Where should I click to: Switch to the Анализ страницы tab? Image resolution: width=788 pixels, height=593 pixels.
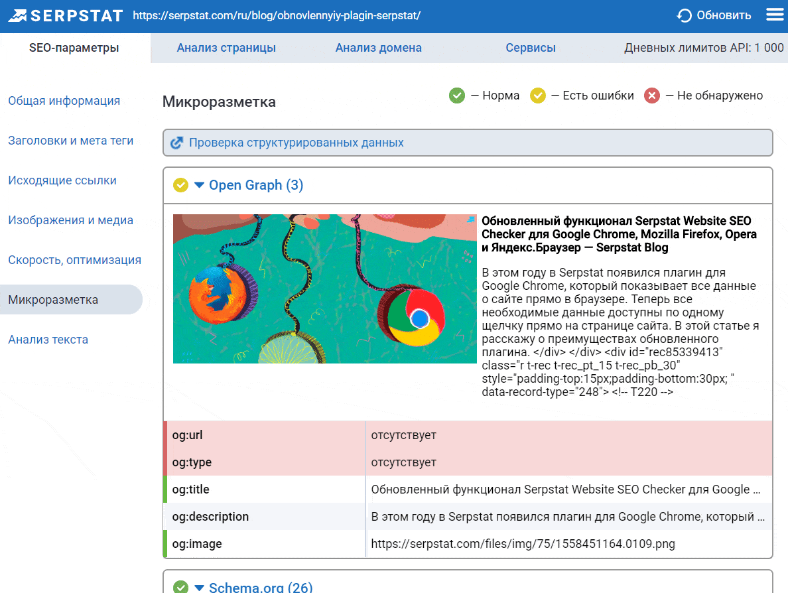click(226, 48)
